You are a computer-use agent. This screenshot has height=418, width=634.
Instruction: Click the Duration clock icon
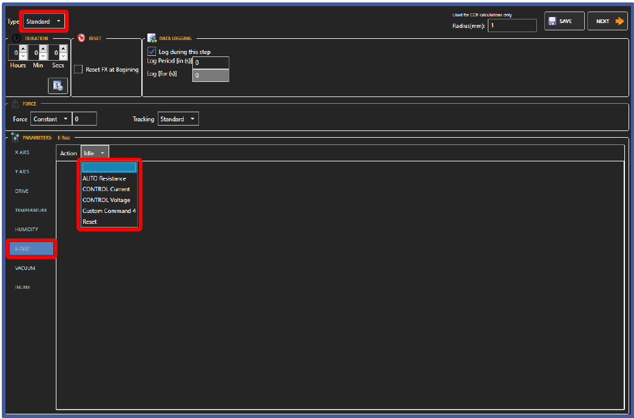point(16,38)
